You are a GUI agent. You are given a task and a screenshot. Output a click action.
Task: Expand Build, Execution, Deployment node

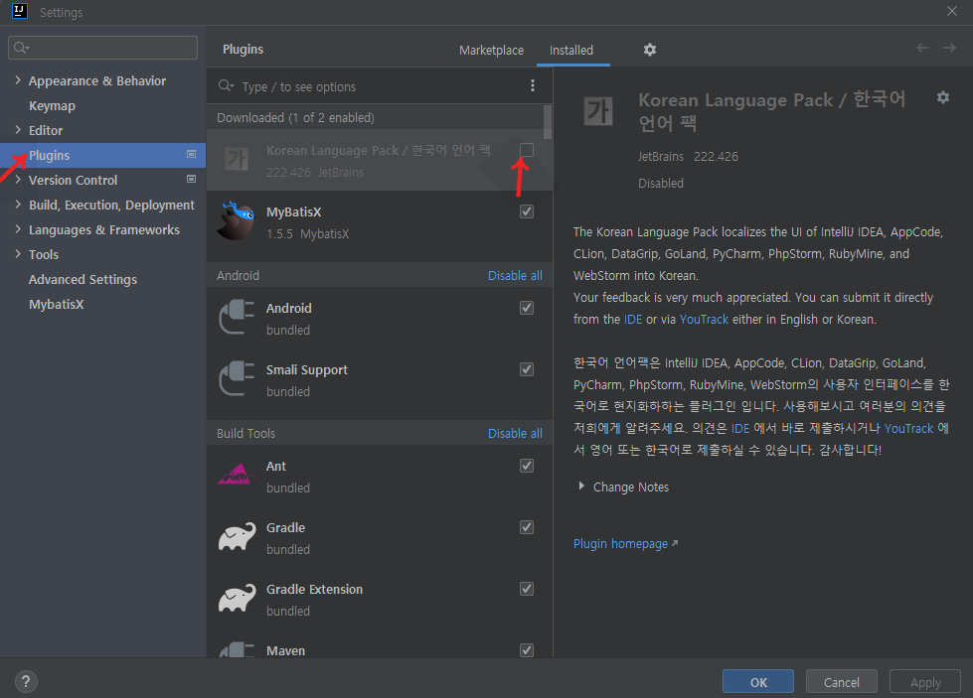point(17,204)
